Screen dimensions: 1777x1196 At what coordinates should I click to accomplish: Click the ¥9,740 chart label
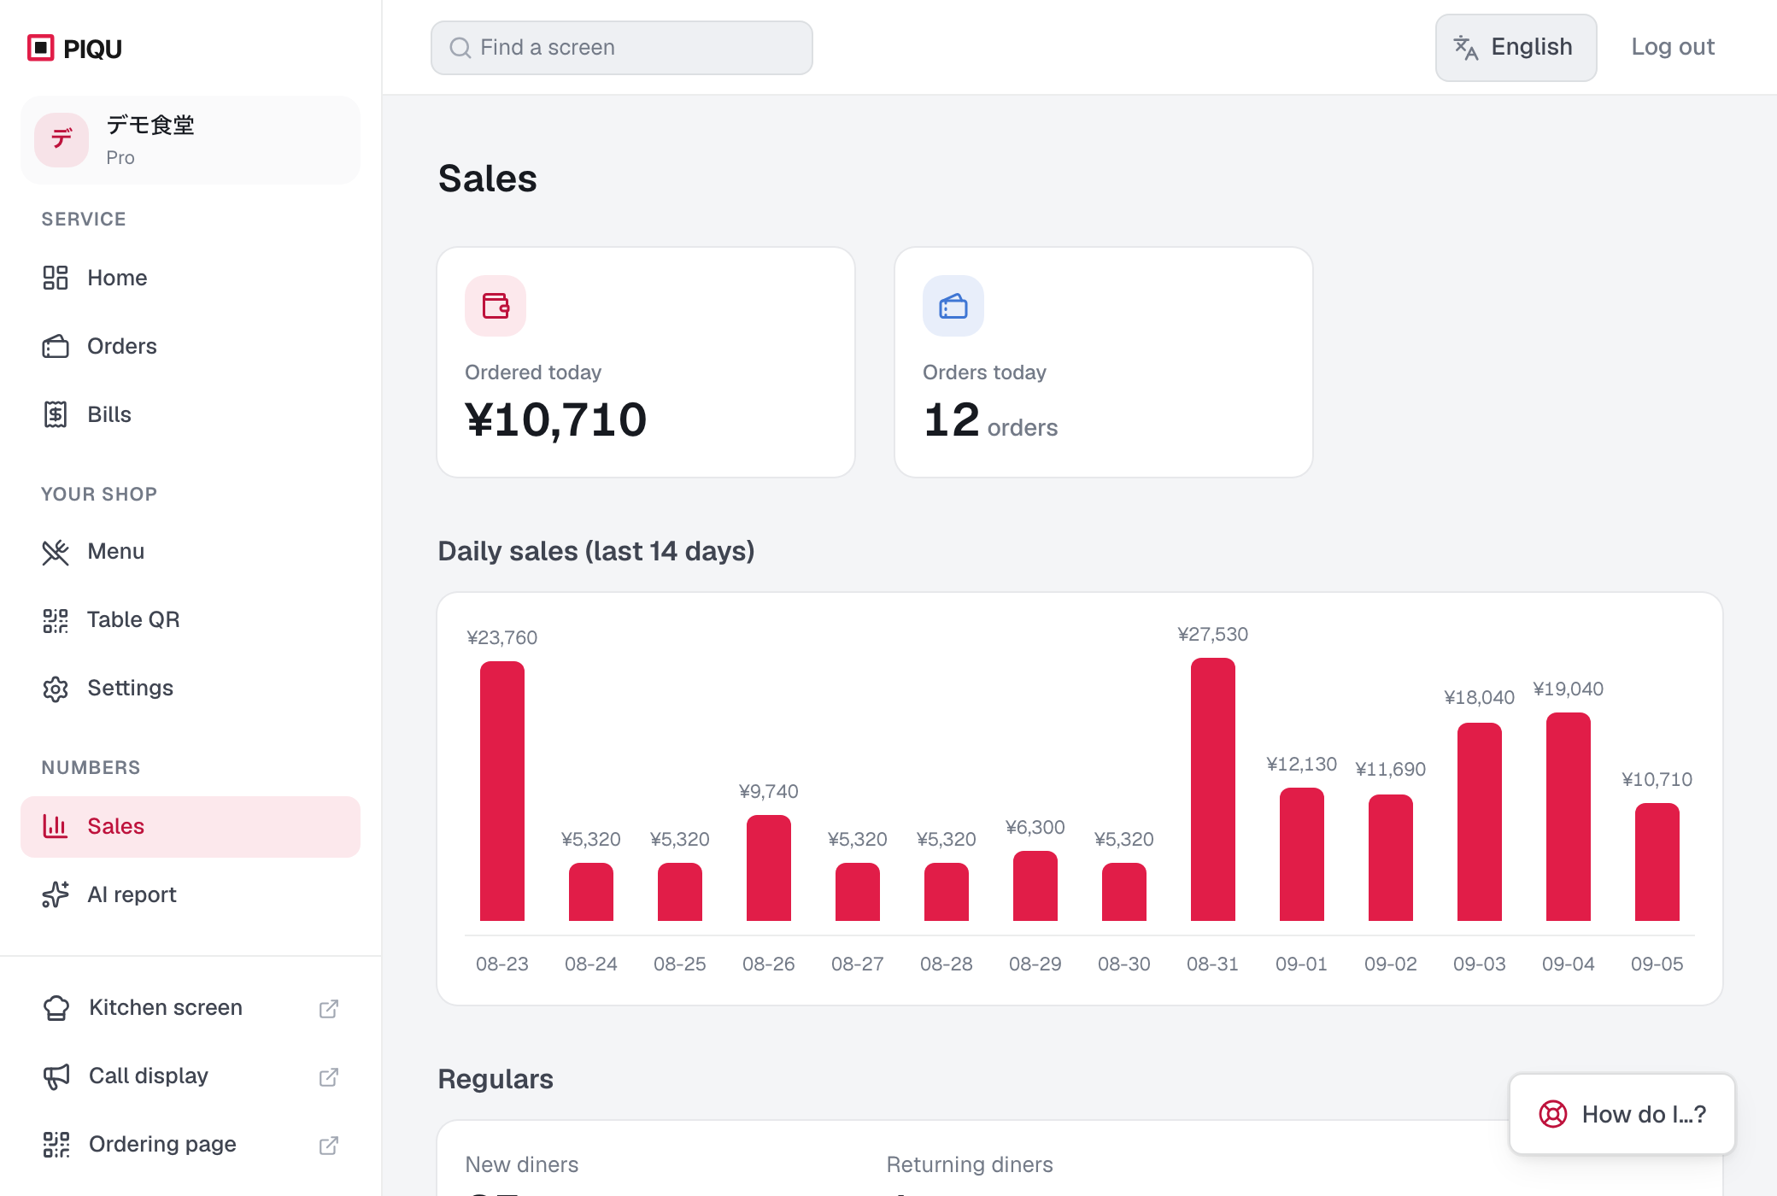[769, 791]
